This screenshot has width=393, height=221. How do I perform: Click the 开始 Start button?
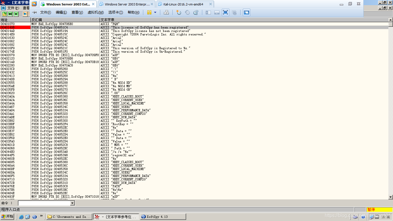(x=7, y=217)
